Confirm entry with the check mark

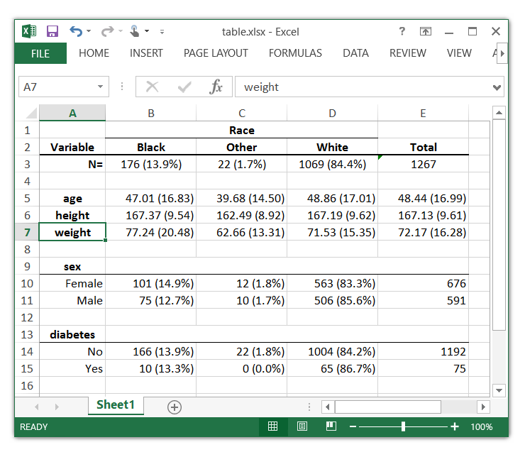pyautogui.click(x=184, y=87)
